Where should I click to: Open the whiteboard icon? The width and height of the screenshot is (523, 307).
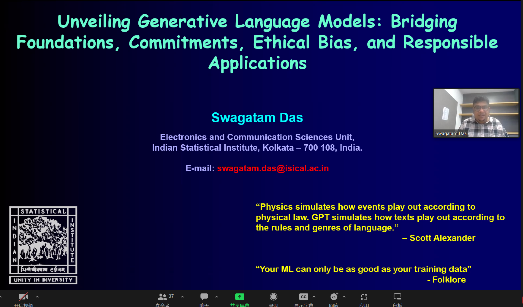(398, 297)
